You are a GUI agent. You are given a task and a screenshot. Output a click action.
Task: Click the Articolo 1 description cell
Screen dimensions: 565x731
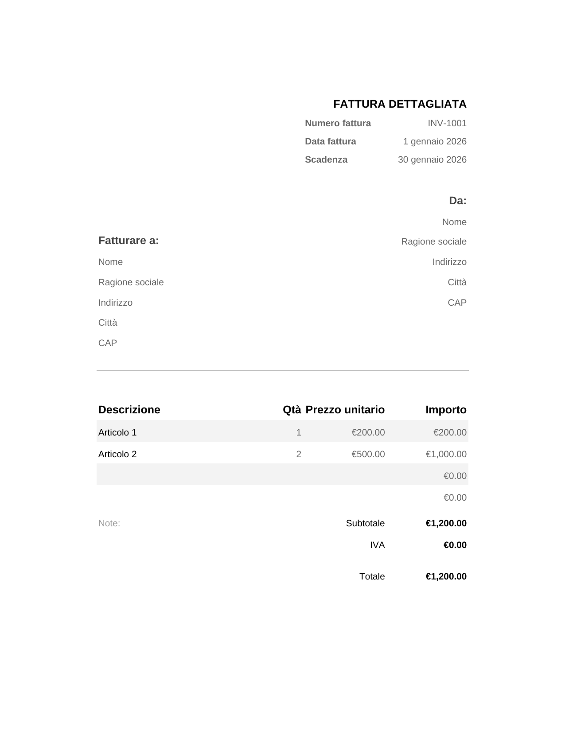click(x=117, y=432)
